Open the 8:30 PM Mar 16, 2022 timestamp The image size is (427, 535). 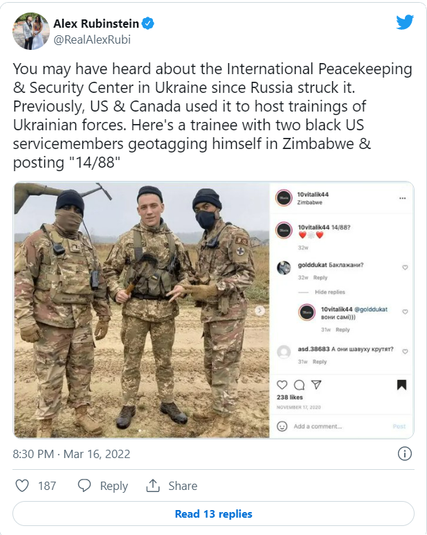[x=71, y=454]
